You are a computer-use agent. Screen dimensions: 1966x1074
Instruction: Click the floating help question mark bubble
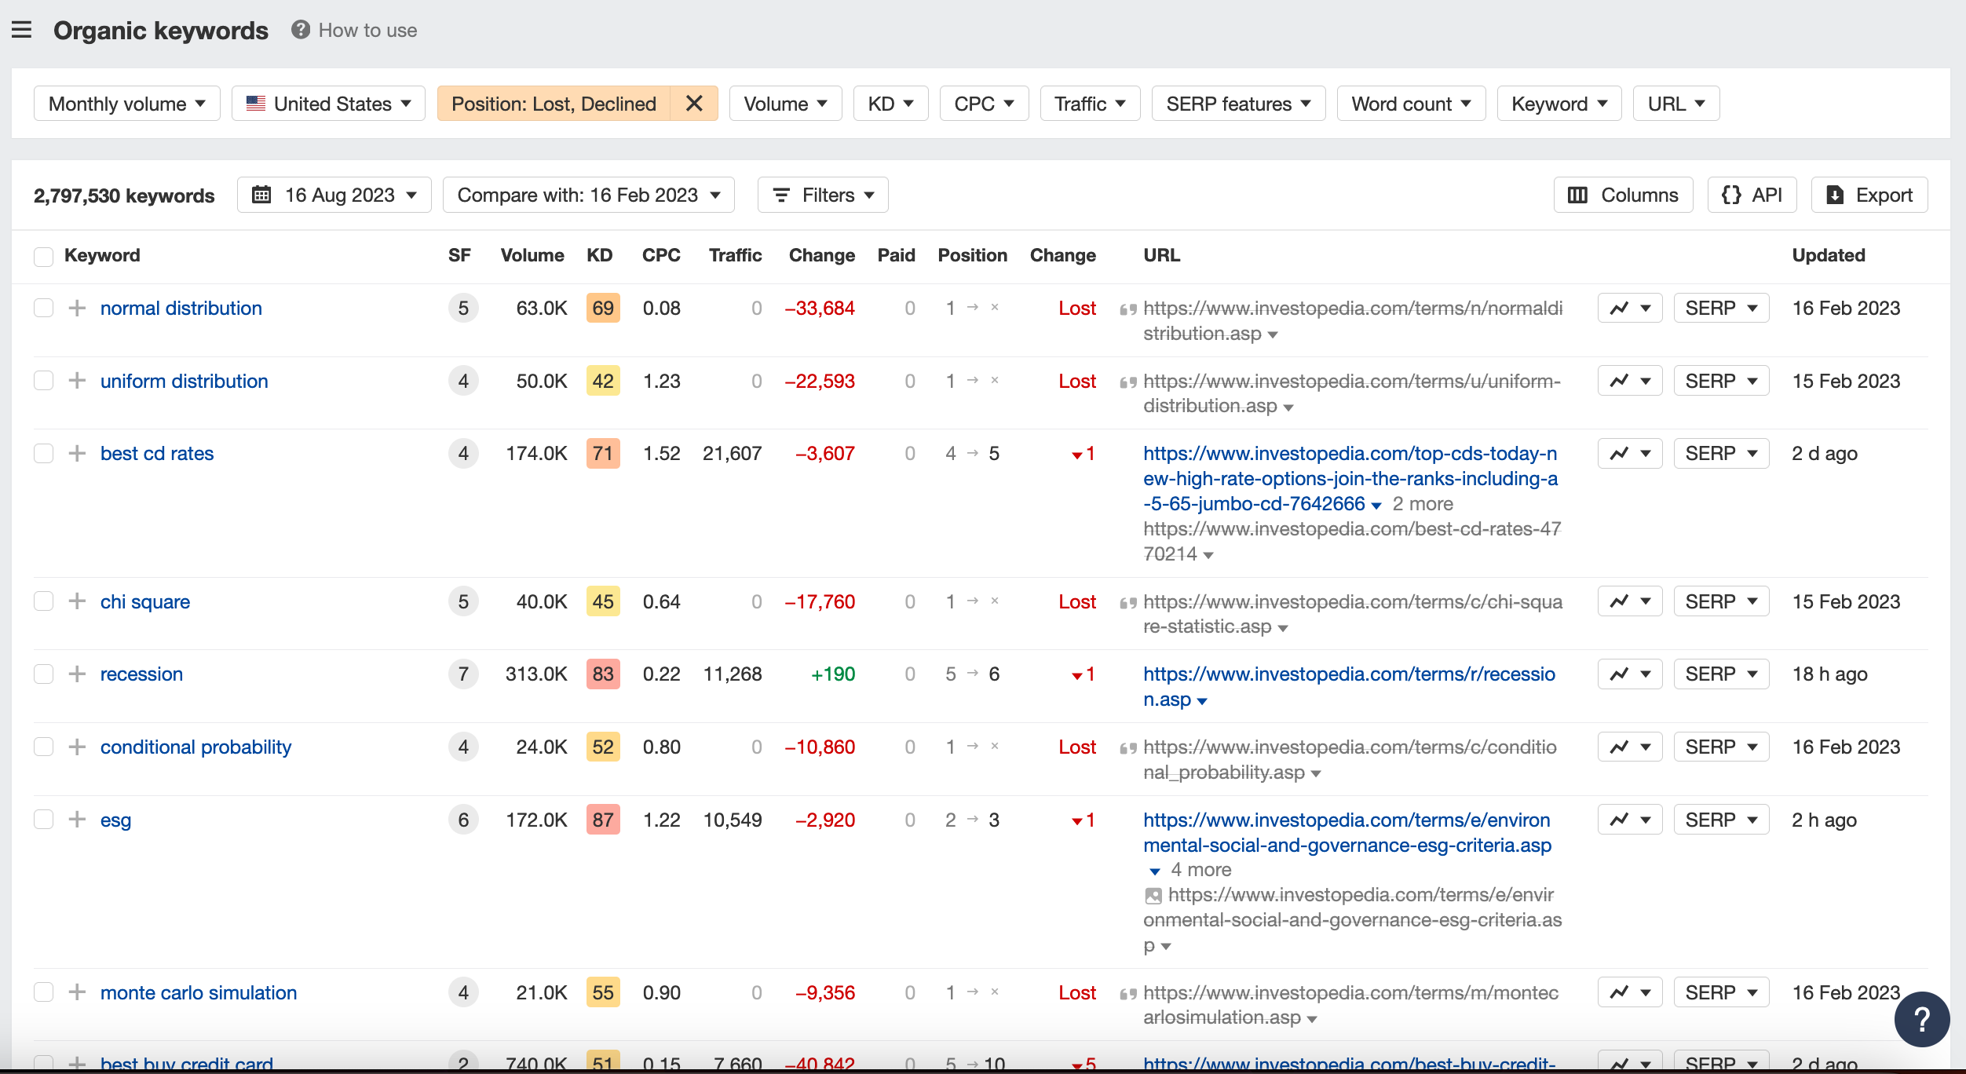pos(1921,1019)
